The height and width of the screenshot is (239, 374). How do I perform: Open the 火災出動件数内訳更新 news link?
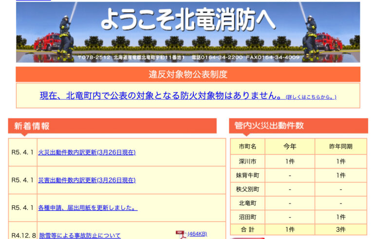tap(87, 152)
